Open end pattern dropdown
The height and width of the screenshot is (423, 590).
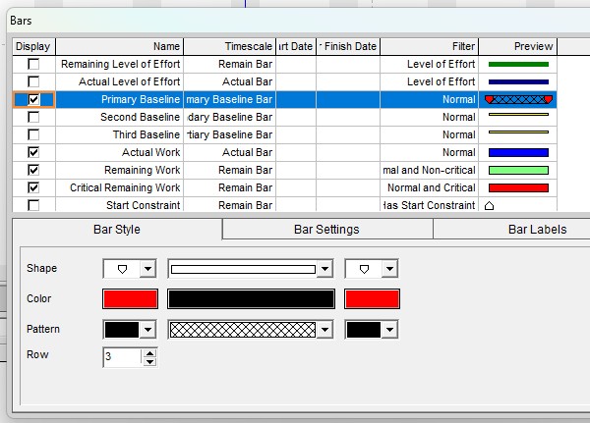point(389,330)
